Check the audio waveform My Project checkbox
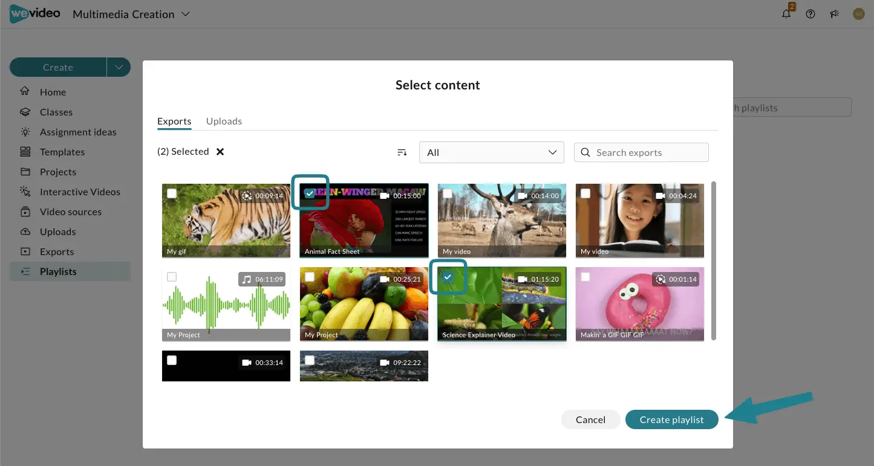The height and width of the screenshot is (466, 874). click(x=172, y=277)
